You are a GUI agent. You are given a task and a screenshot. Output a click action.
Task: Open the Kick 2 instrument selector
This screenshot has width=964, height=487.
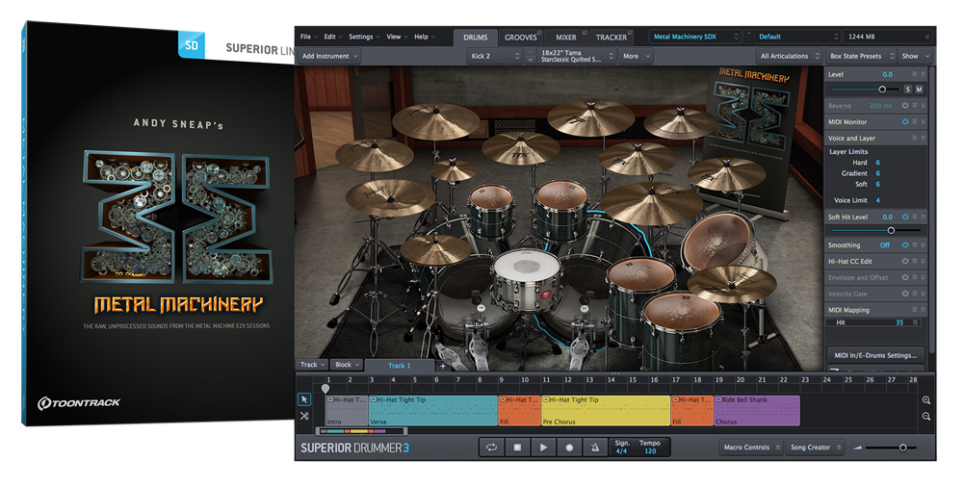click(x=494, y=56)
